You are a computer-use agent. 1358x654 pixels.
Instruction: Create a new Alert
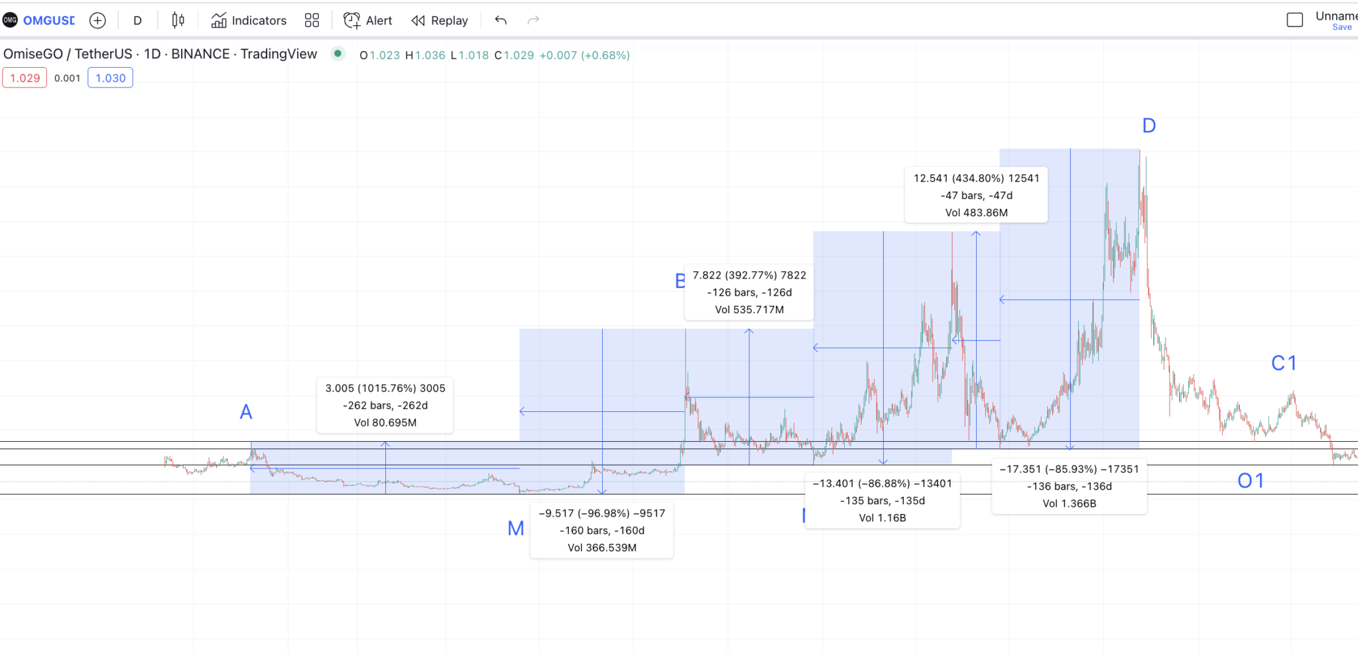(367, 21)
